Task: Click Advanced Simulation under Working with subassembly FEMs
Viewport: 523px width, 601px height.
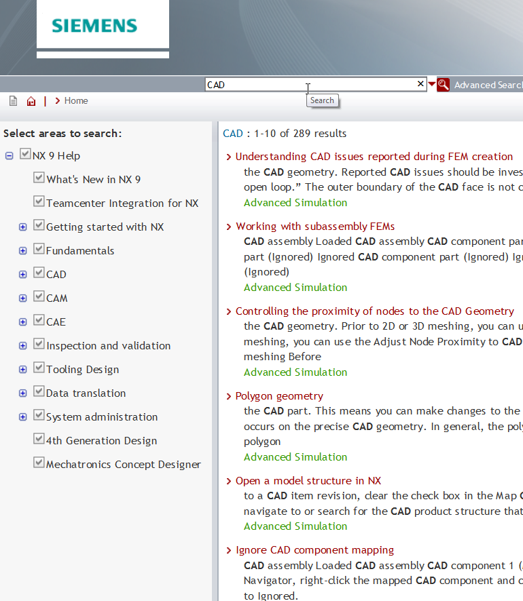Action: [x=295, y=288]
